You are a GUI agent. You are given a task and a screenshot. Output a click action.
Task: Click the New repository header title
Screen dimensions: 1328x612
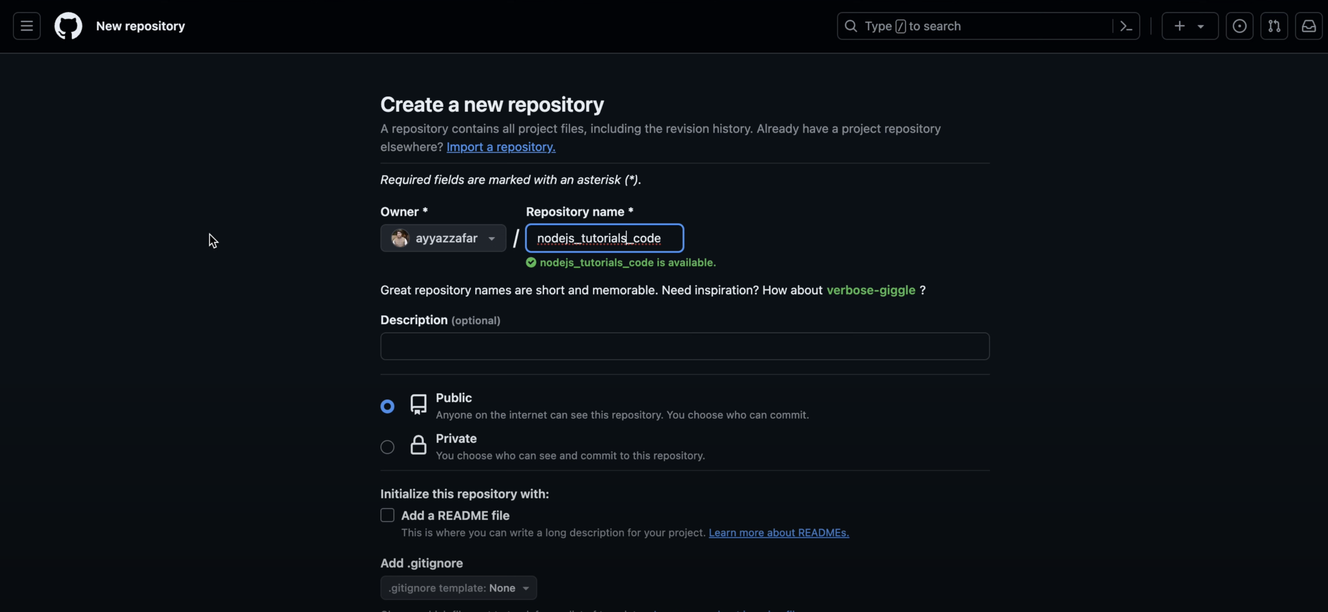click(x=140, y=26)
